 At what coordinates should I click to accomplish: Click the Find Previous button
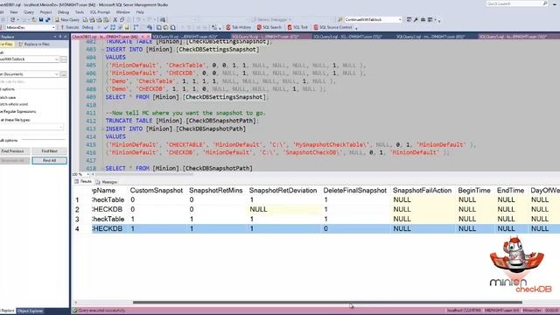point(15,151)
